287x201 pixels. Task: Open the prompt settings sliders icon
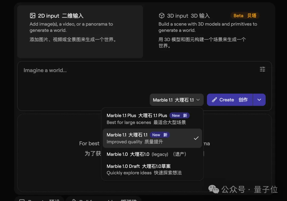262,69
